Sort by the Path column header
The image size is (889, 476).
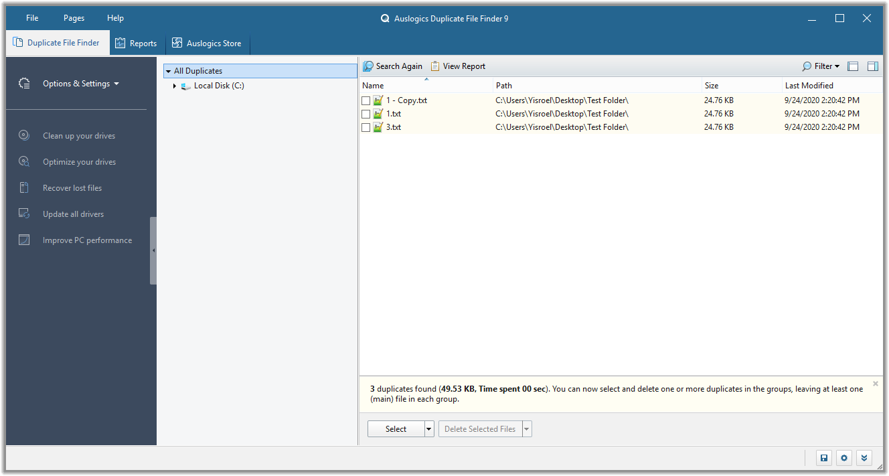click(x=597, y=86)
